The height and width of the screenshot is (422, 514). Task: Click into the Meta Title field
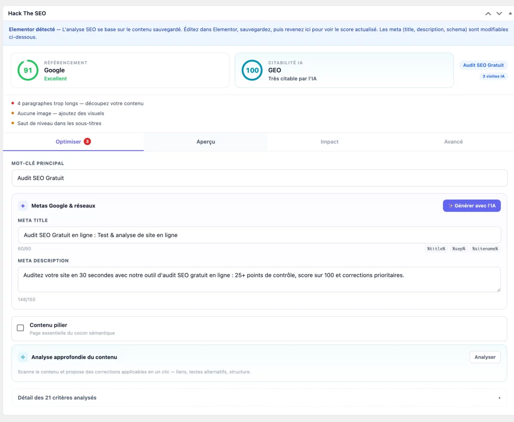[x=260, y=235]
